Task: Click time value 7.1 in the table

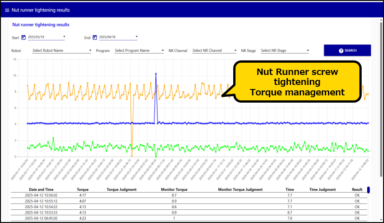Action: (290, 207)
